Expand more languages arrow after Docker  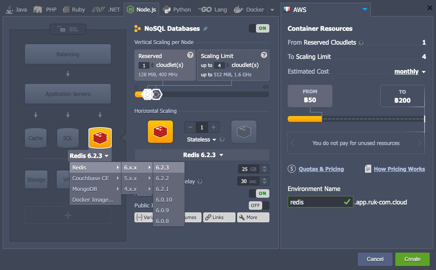(x=272, y=10)
